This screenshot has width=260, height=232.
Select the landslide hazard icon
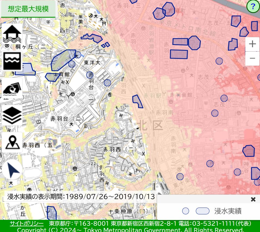pos(12,88)
